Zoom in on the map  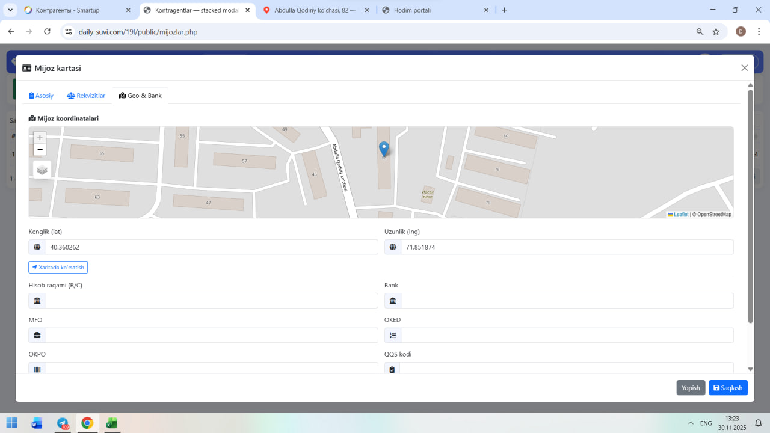(40, 137)
